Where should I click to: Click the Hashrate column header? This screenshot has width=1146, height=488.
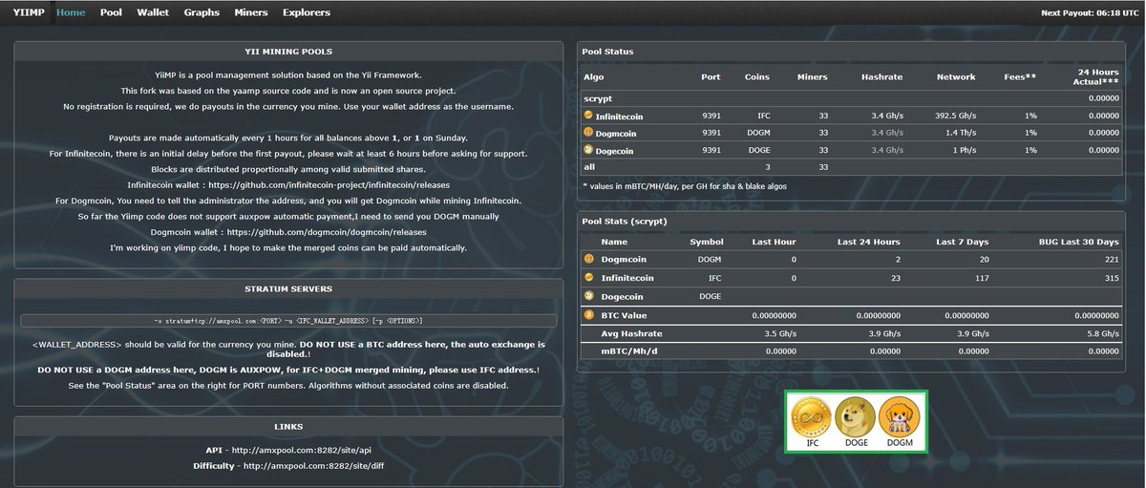pyautogui.click(x=881, y=76)
